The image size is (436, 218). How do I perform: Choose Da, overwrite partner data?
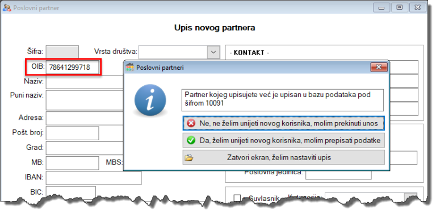(x=283, y=140)
